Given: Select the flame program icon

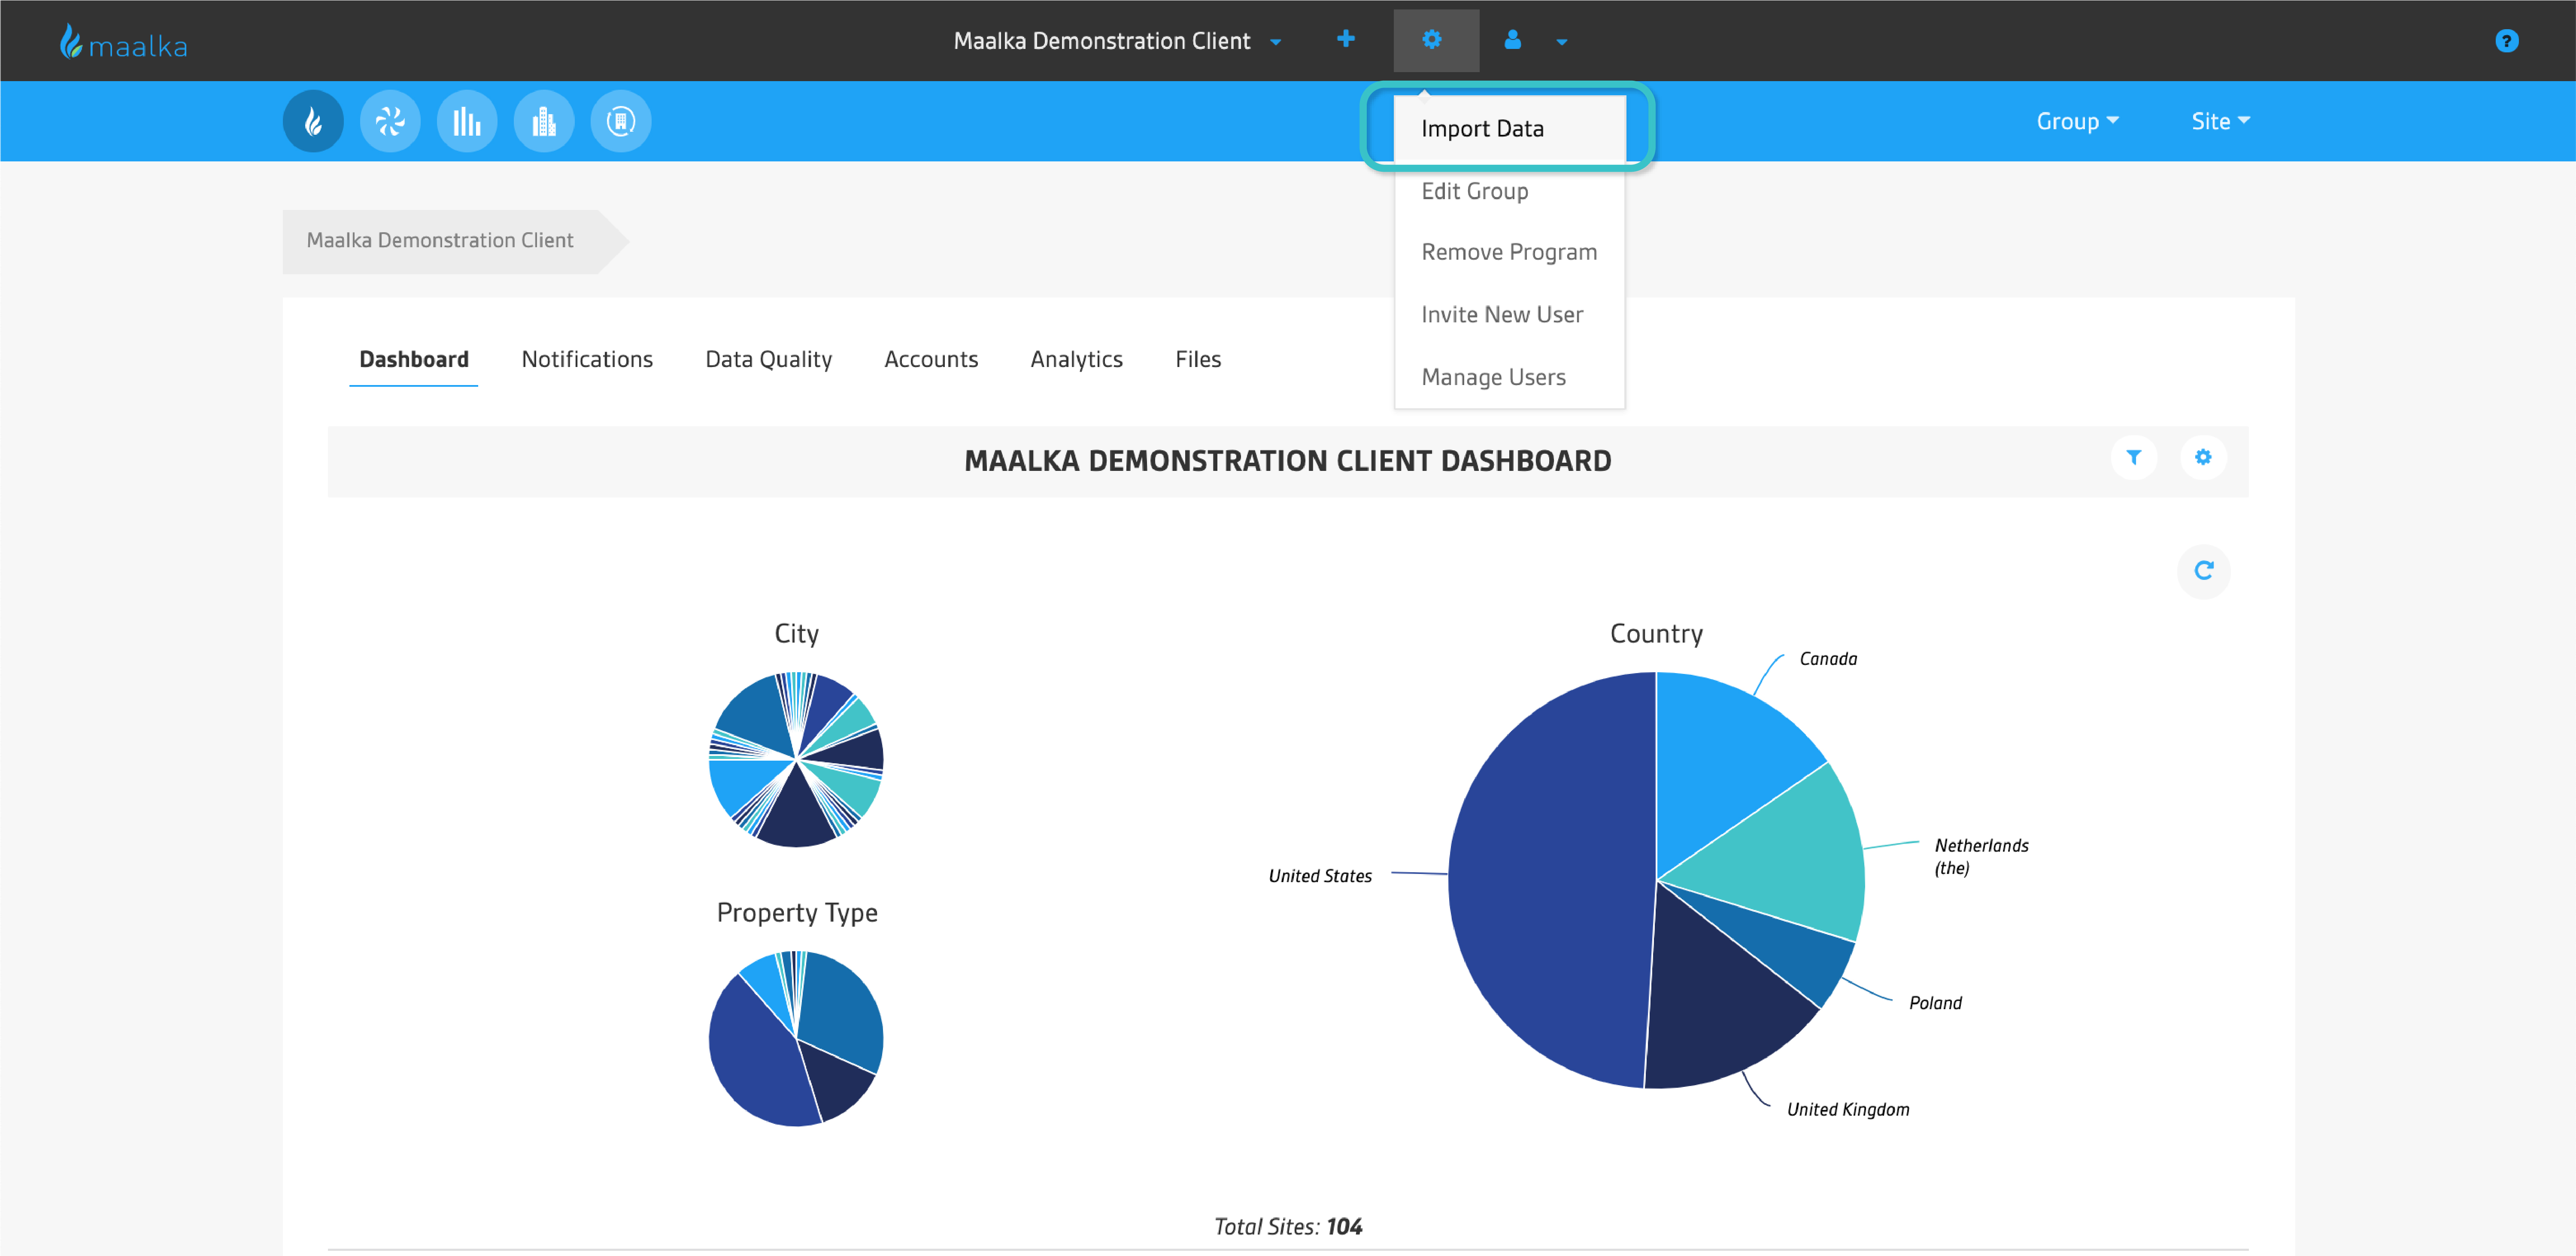Looking at the screenshot, I should 313,122.
